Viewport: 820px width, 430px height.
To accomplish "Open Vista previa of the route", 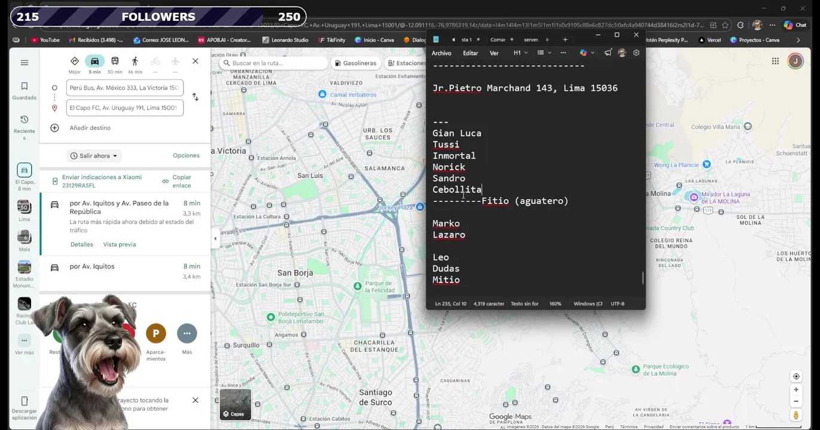I will tap(120, 244).
